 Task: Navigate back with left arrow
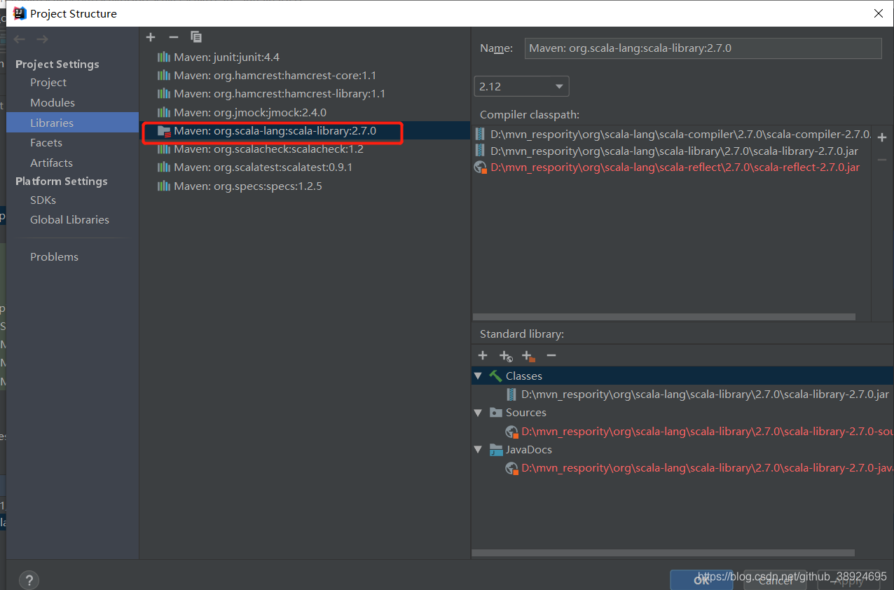tap(20, 39)
